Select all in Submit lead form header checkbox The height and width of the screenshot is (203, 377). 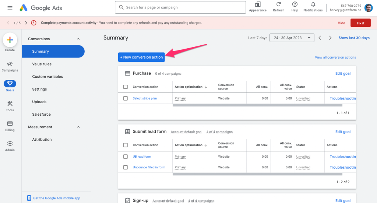(x=126, y=145)
